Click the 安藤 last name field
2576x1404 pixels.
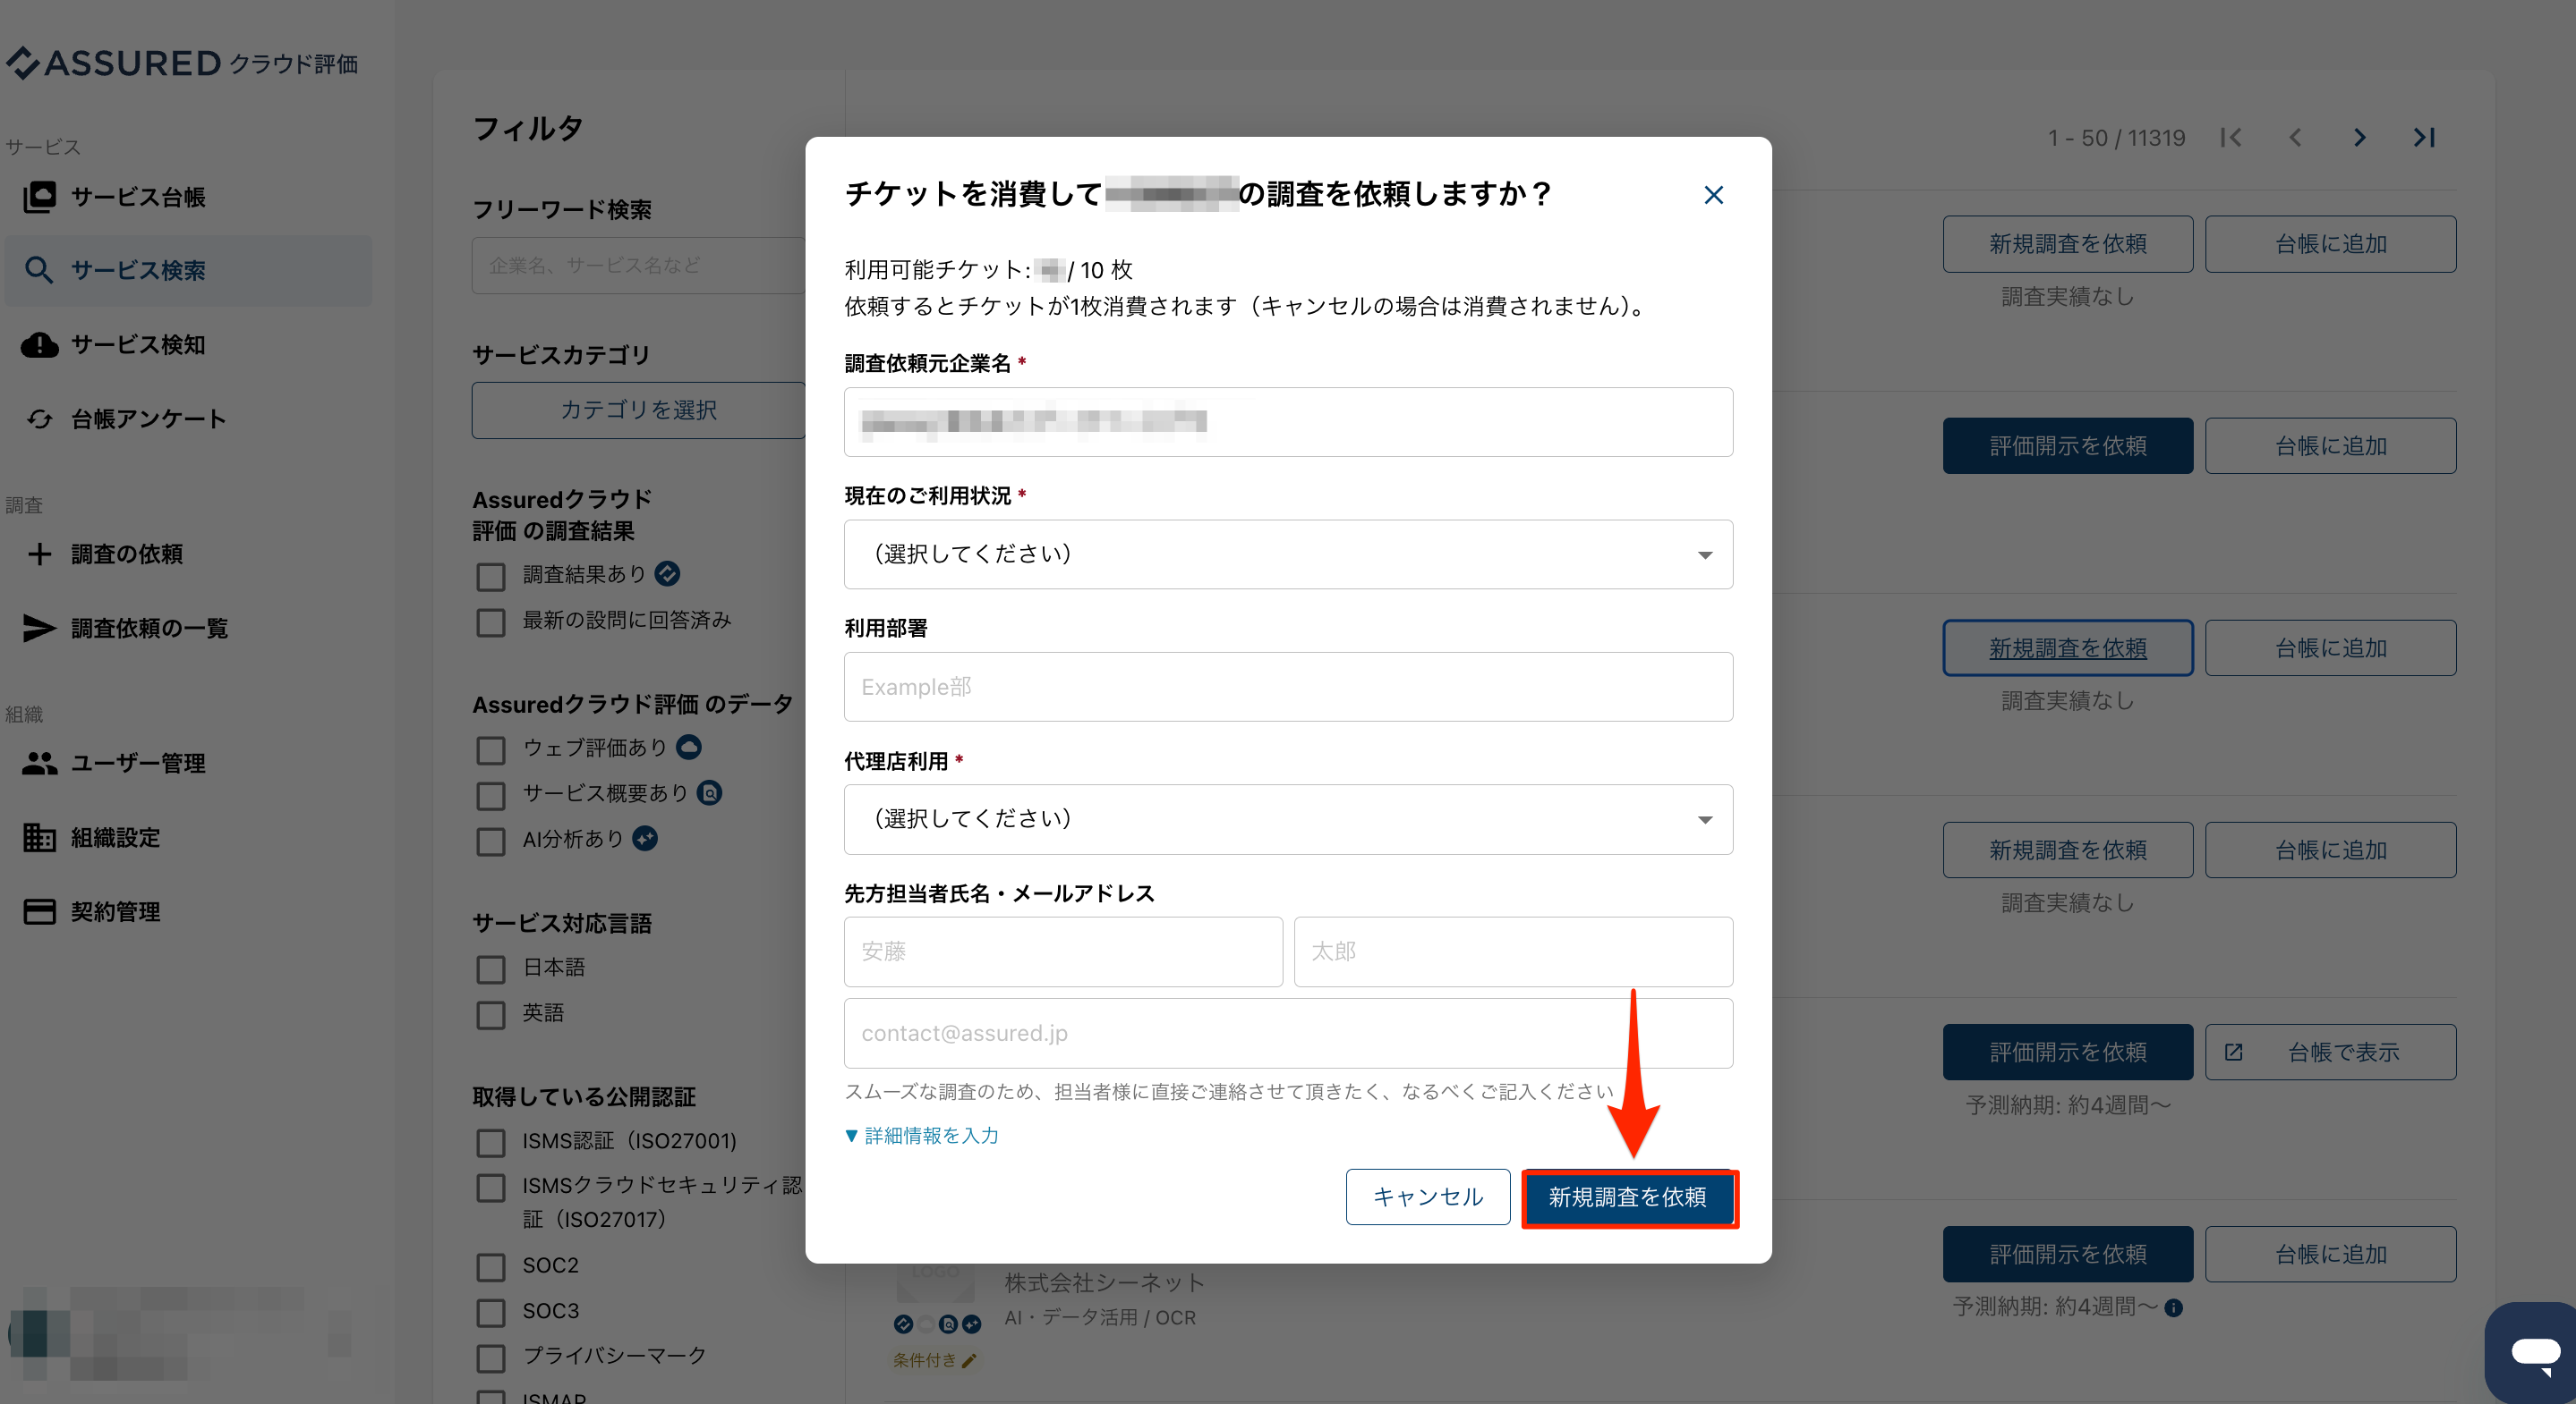click(x=1063, y=952)
